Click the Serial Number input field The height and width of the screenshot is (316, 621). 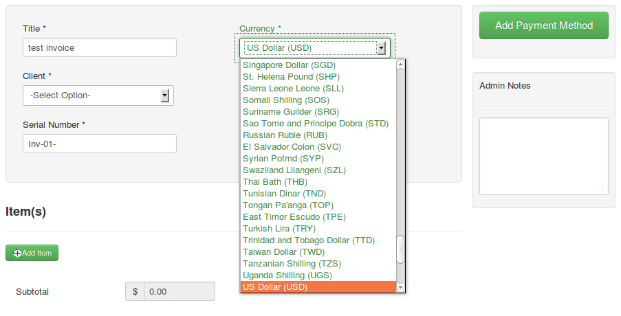pyautogui.click(x=99, y=144)
